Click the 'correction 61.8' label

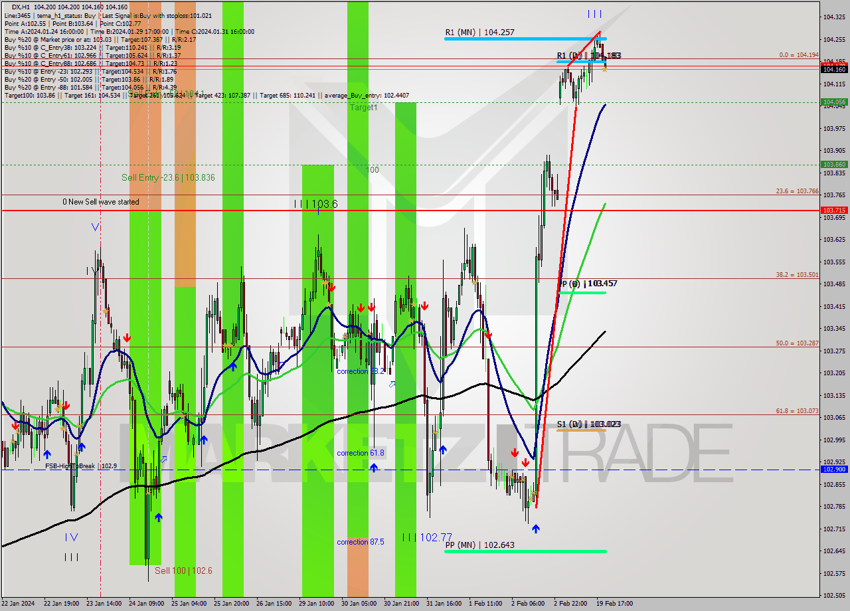click(361, 453)
